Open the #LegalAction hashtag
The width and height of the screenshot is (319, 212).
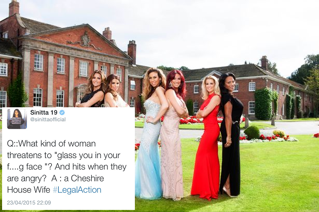click(77, 190)
